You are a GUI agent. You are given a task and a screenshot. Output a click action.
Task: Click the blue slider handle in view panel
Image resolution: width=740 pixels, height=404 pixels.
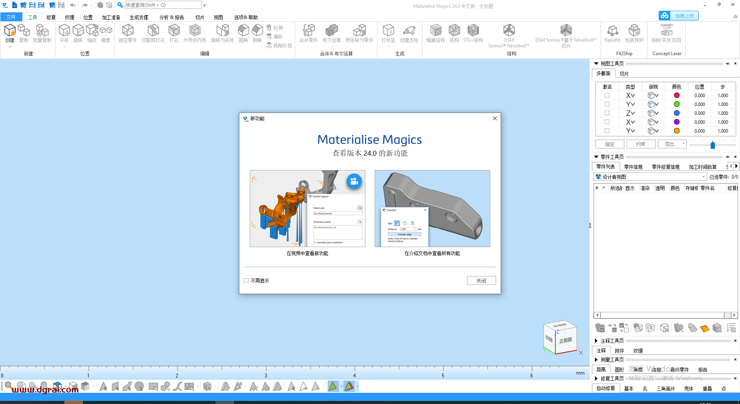(713, 145)
